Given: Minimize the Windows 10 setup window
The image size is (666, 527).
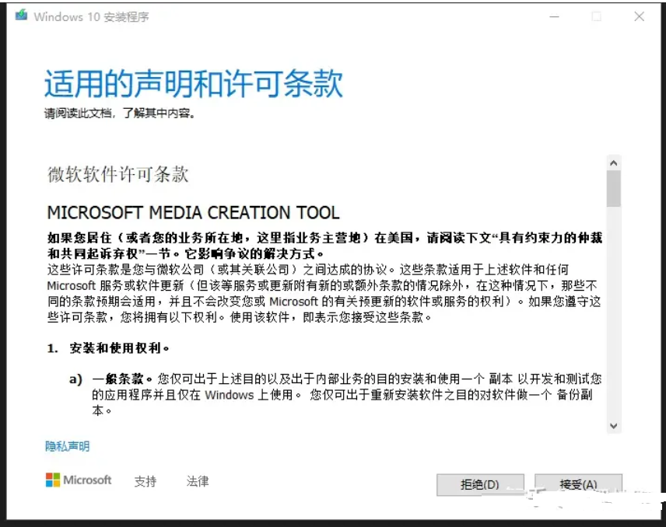Looking at the screenshot, I should pos(555,16).
